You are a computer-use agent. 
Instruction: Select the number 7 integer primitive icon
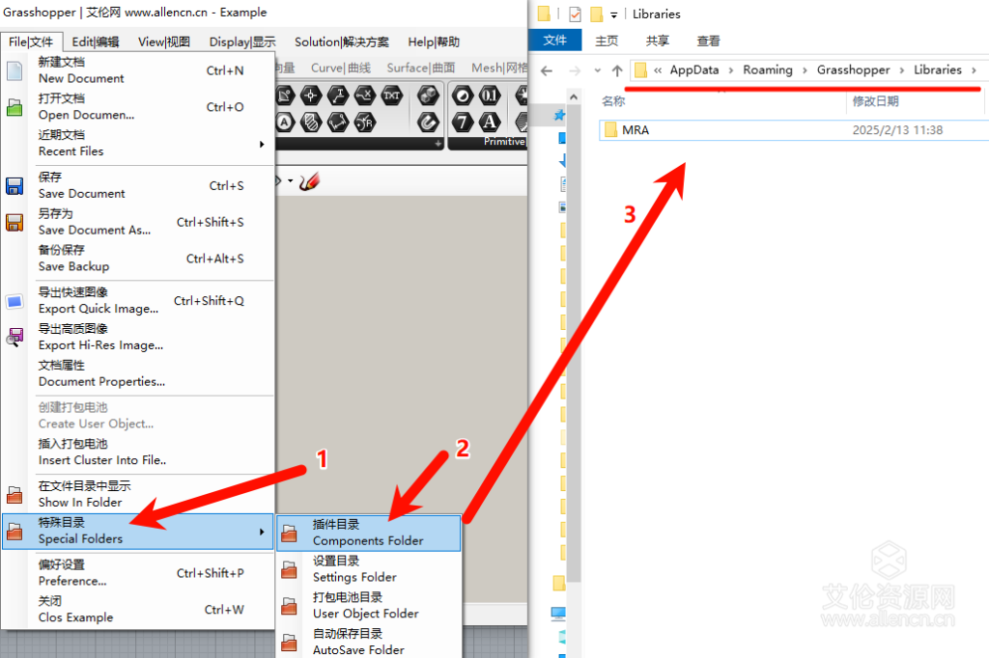coord(463,122)
